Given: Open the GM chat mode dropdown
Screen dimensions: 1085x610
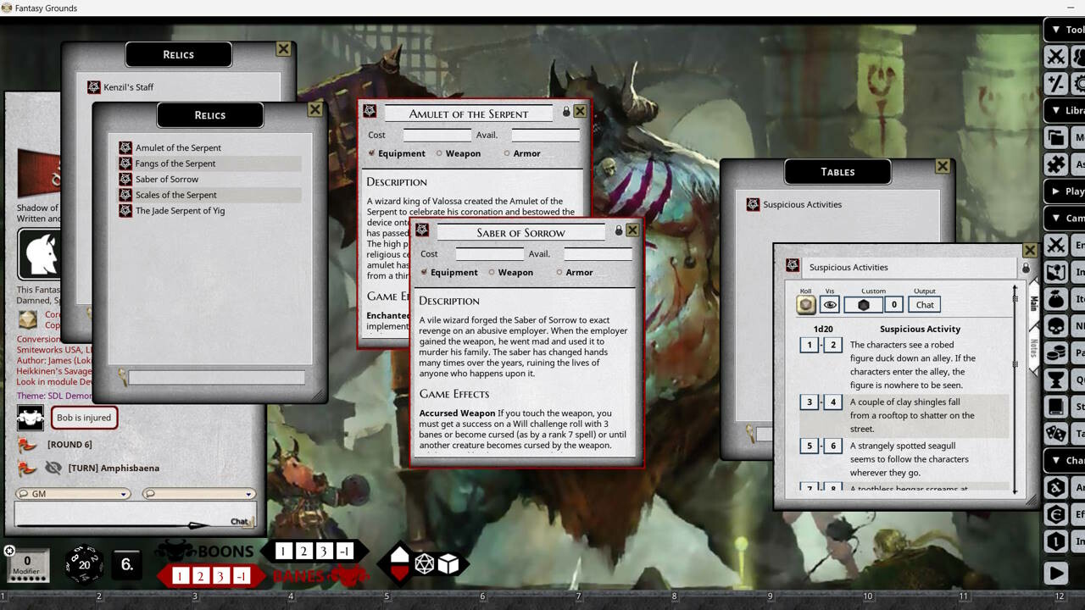Looking at the screenshot, I should (x=72, y=493).
